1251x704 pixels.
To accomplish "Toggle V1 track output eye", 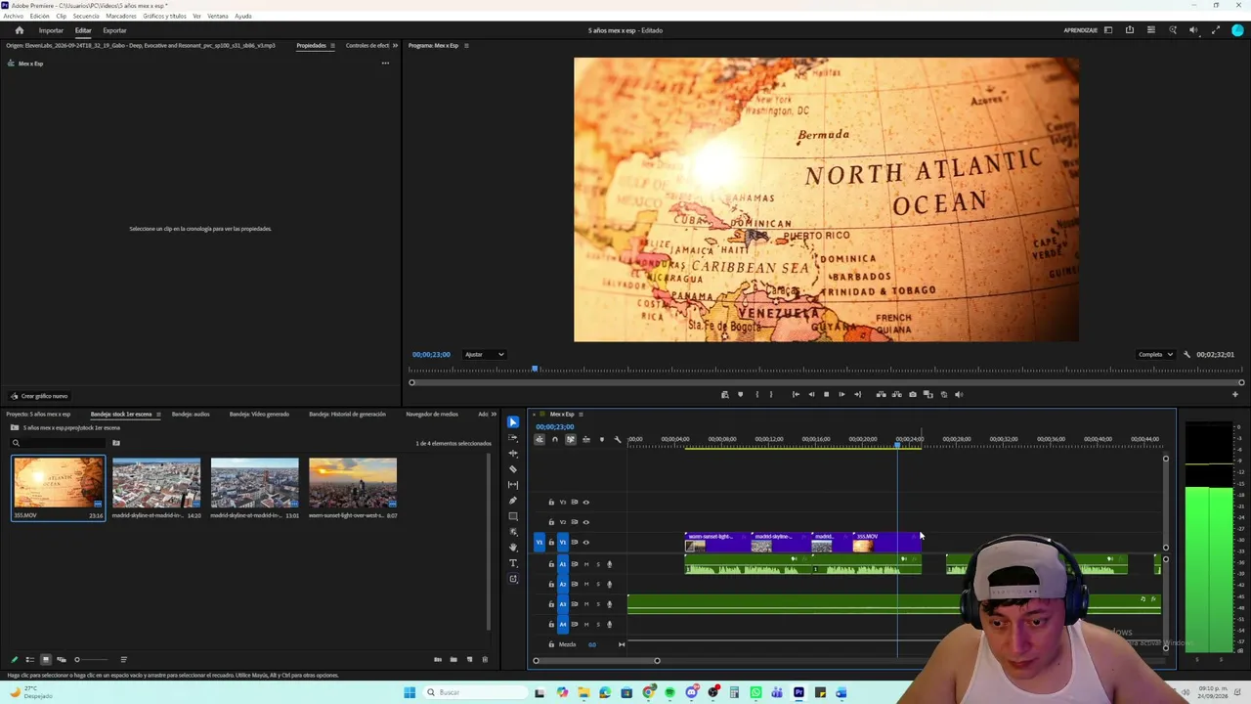I will click(x=586, y=542).
